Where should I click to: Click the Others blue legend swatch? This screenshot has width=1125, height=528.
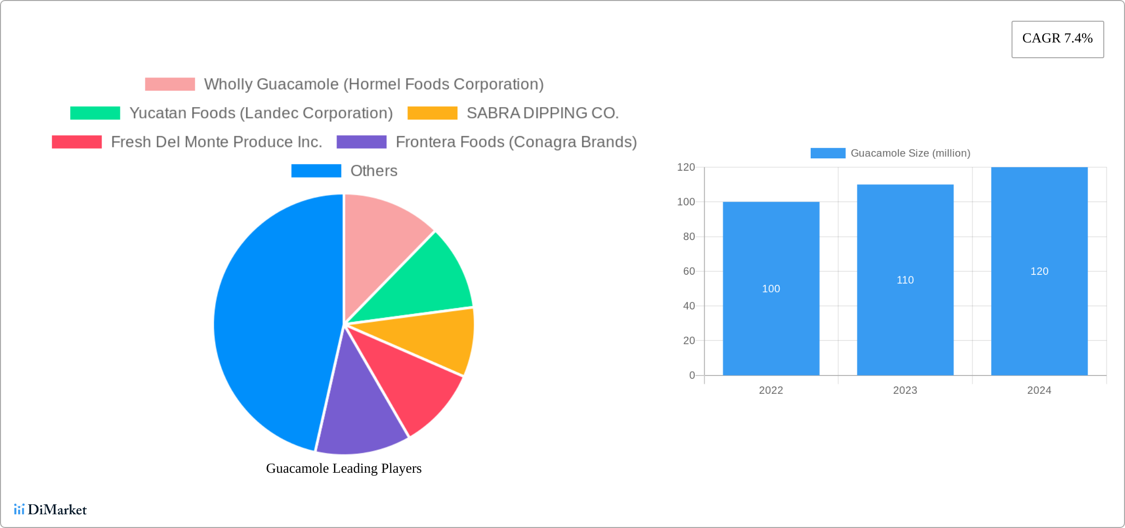pos(316,171)
